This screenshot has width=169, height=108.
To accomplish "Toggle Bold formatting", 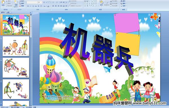I will coord(28,6).
